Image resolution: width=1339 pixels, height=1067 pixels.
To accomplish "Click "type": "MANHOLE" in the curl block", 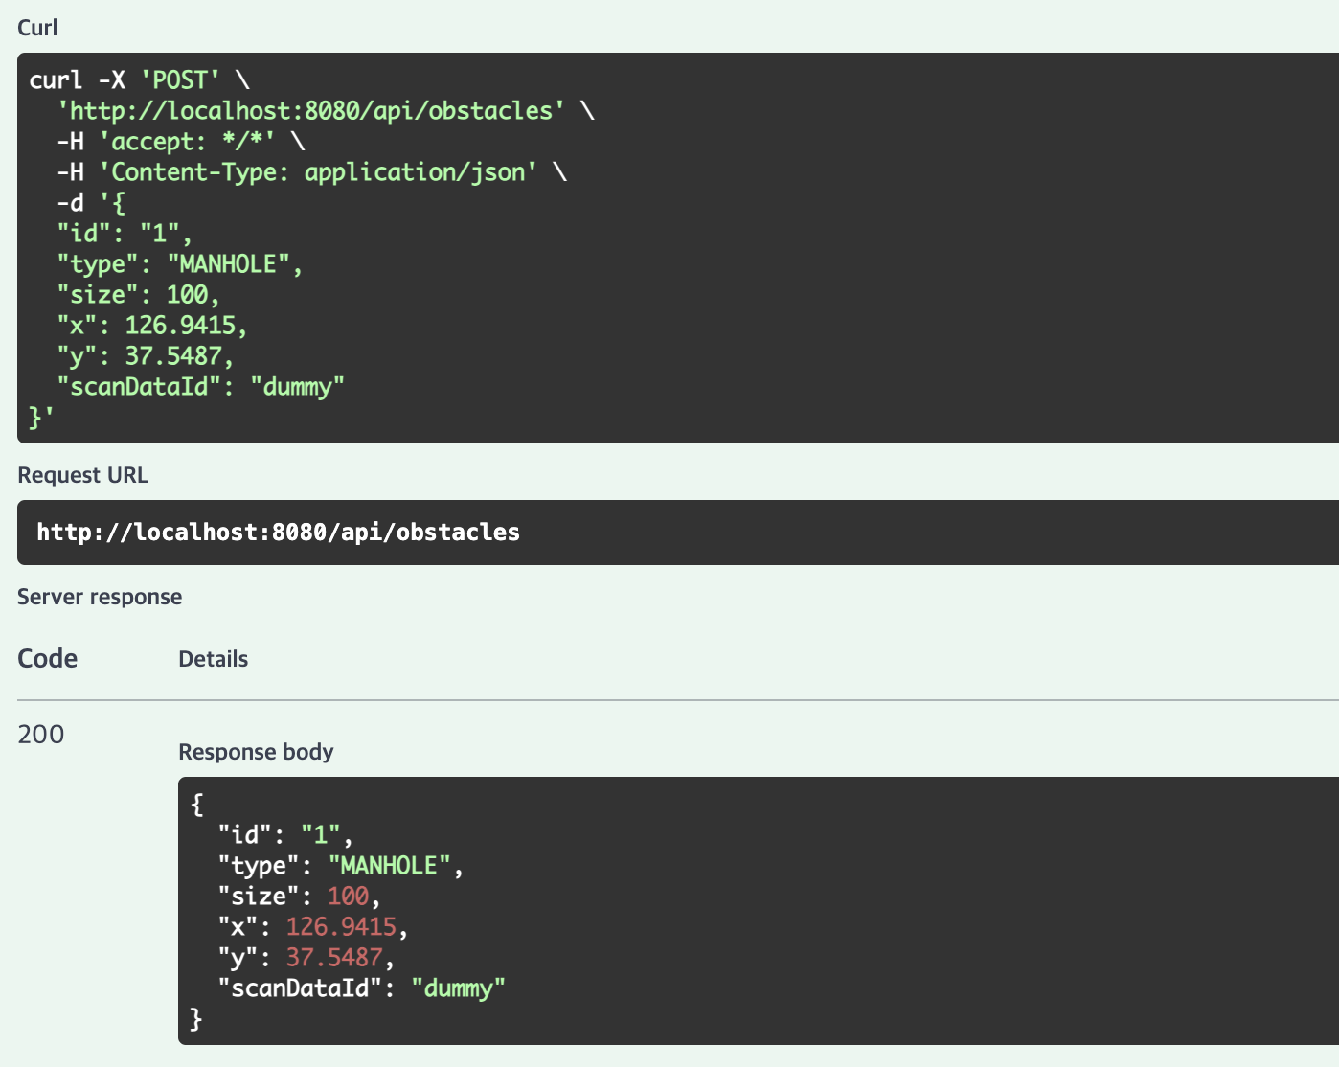I will coord(180,264).
